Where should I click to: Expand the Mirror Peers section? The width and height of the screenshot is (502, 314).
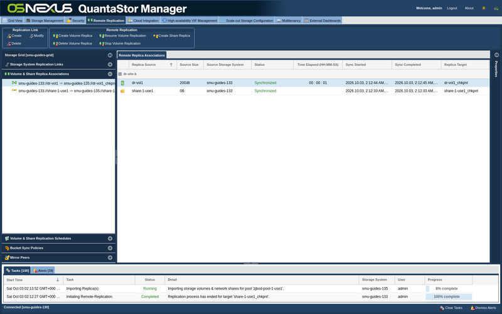point(110,257)
